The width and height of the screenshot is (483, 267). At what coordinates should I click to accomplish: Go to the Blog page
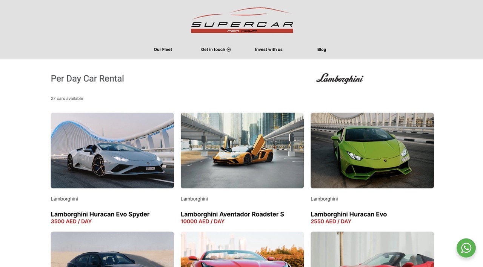point(322,50)
